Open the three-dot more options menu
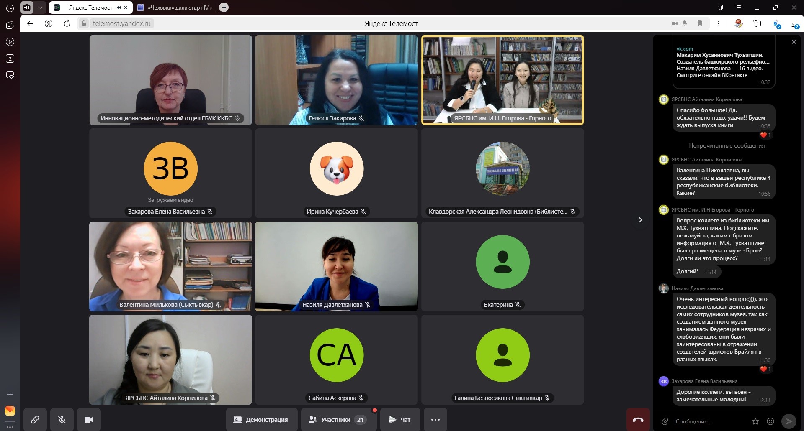The height and width of the screenshot is (431, 804). (x=435, y=419)
